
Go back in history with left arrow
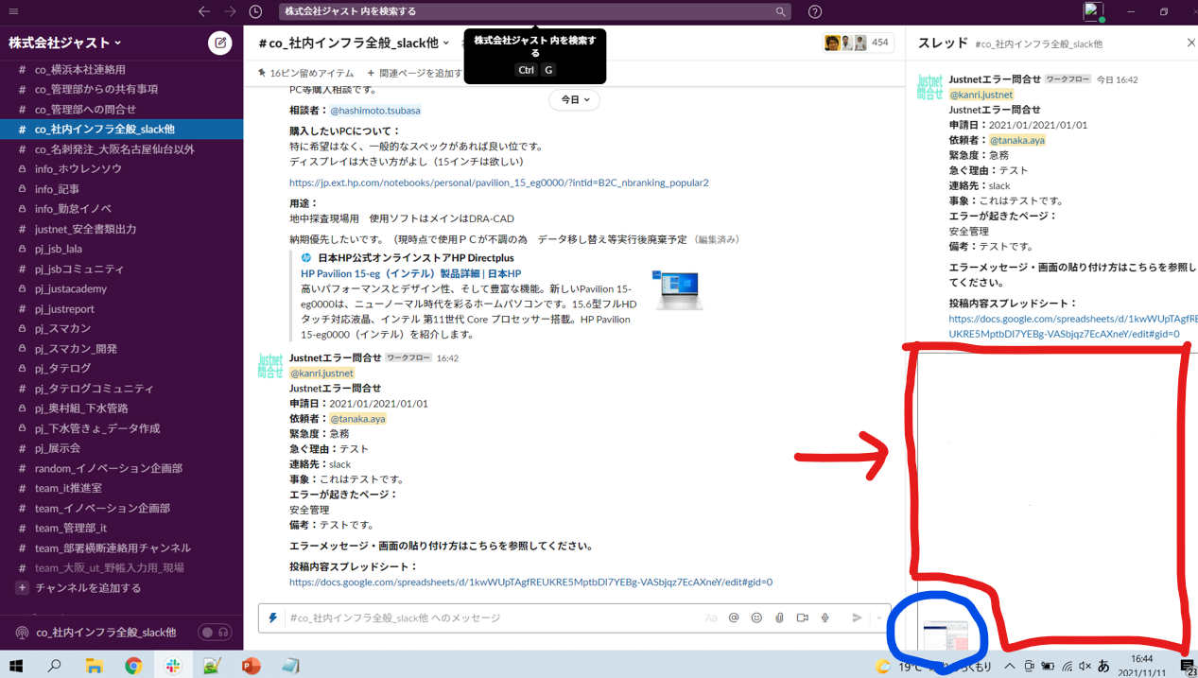(204, 11)
